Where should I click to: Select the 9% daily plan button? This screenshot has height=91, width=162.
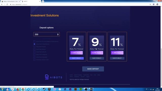[97, 58]
